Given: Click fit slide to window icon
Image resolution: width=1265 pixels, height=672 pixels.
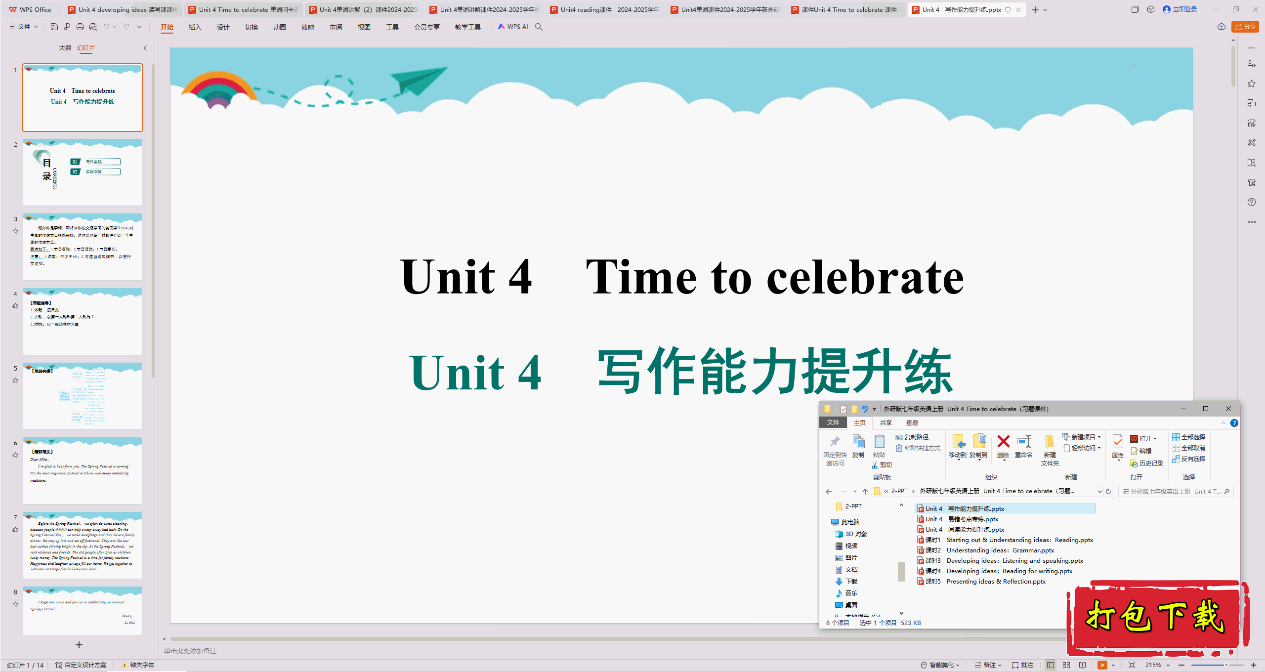Looking at the screenshot, I should (1132, 665).
